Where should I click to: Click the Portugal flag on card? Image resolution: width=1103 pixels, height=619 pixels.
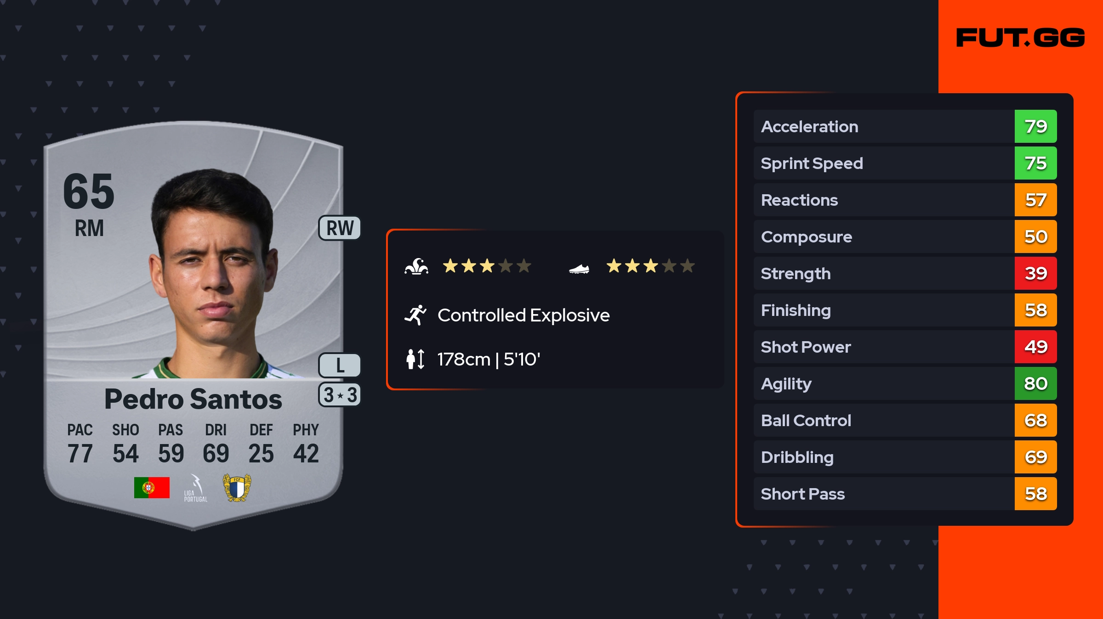[152, 487]
